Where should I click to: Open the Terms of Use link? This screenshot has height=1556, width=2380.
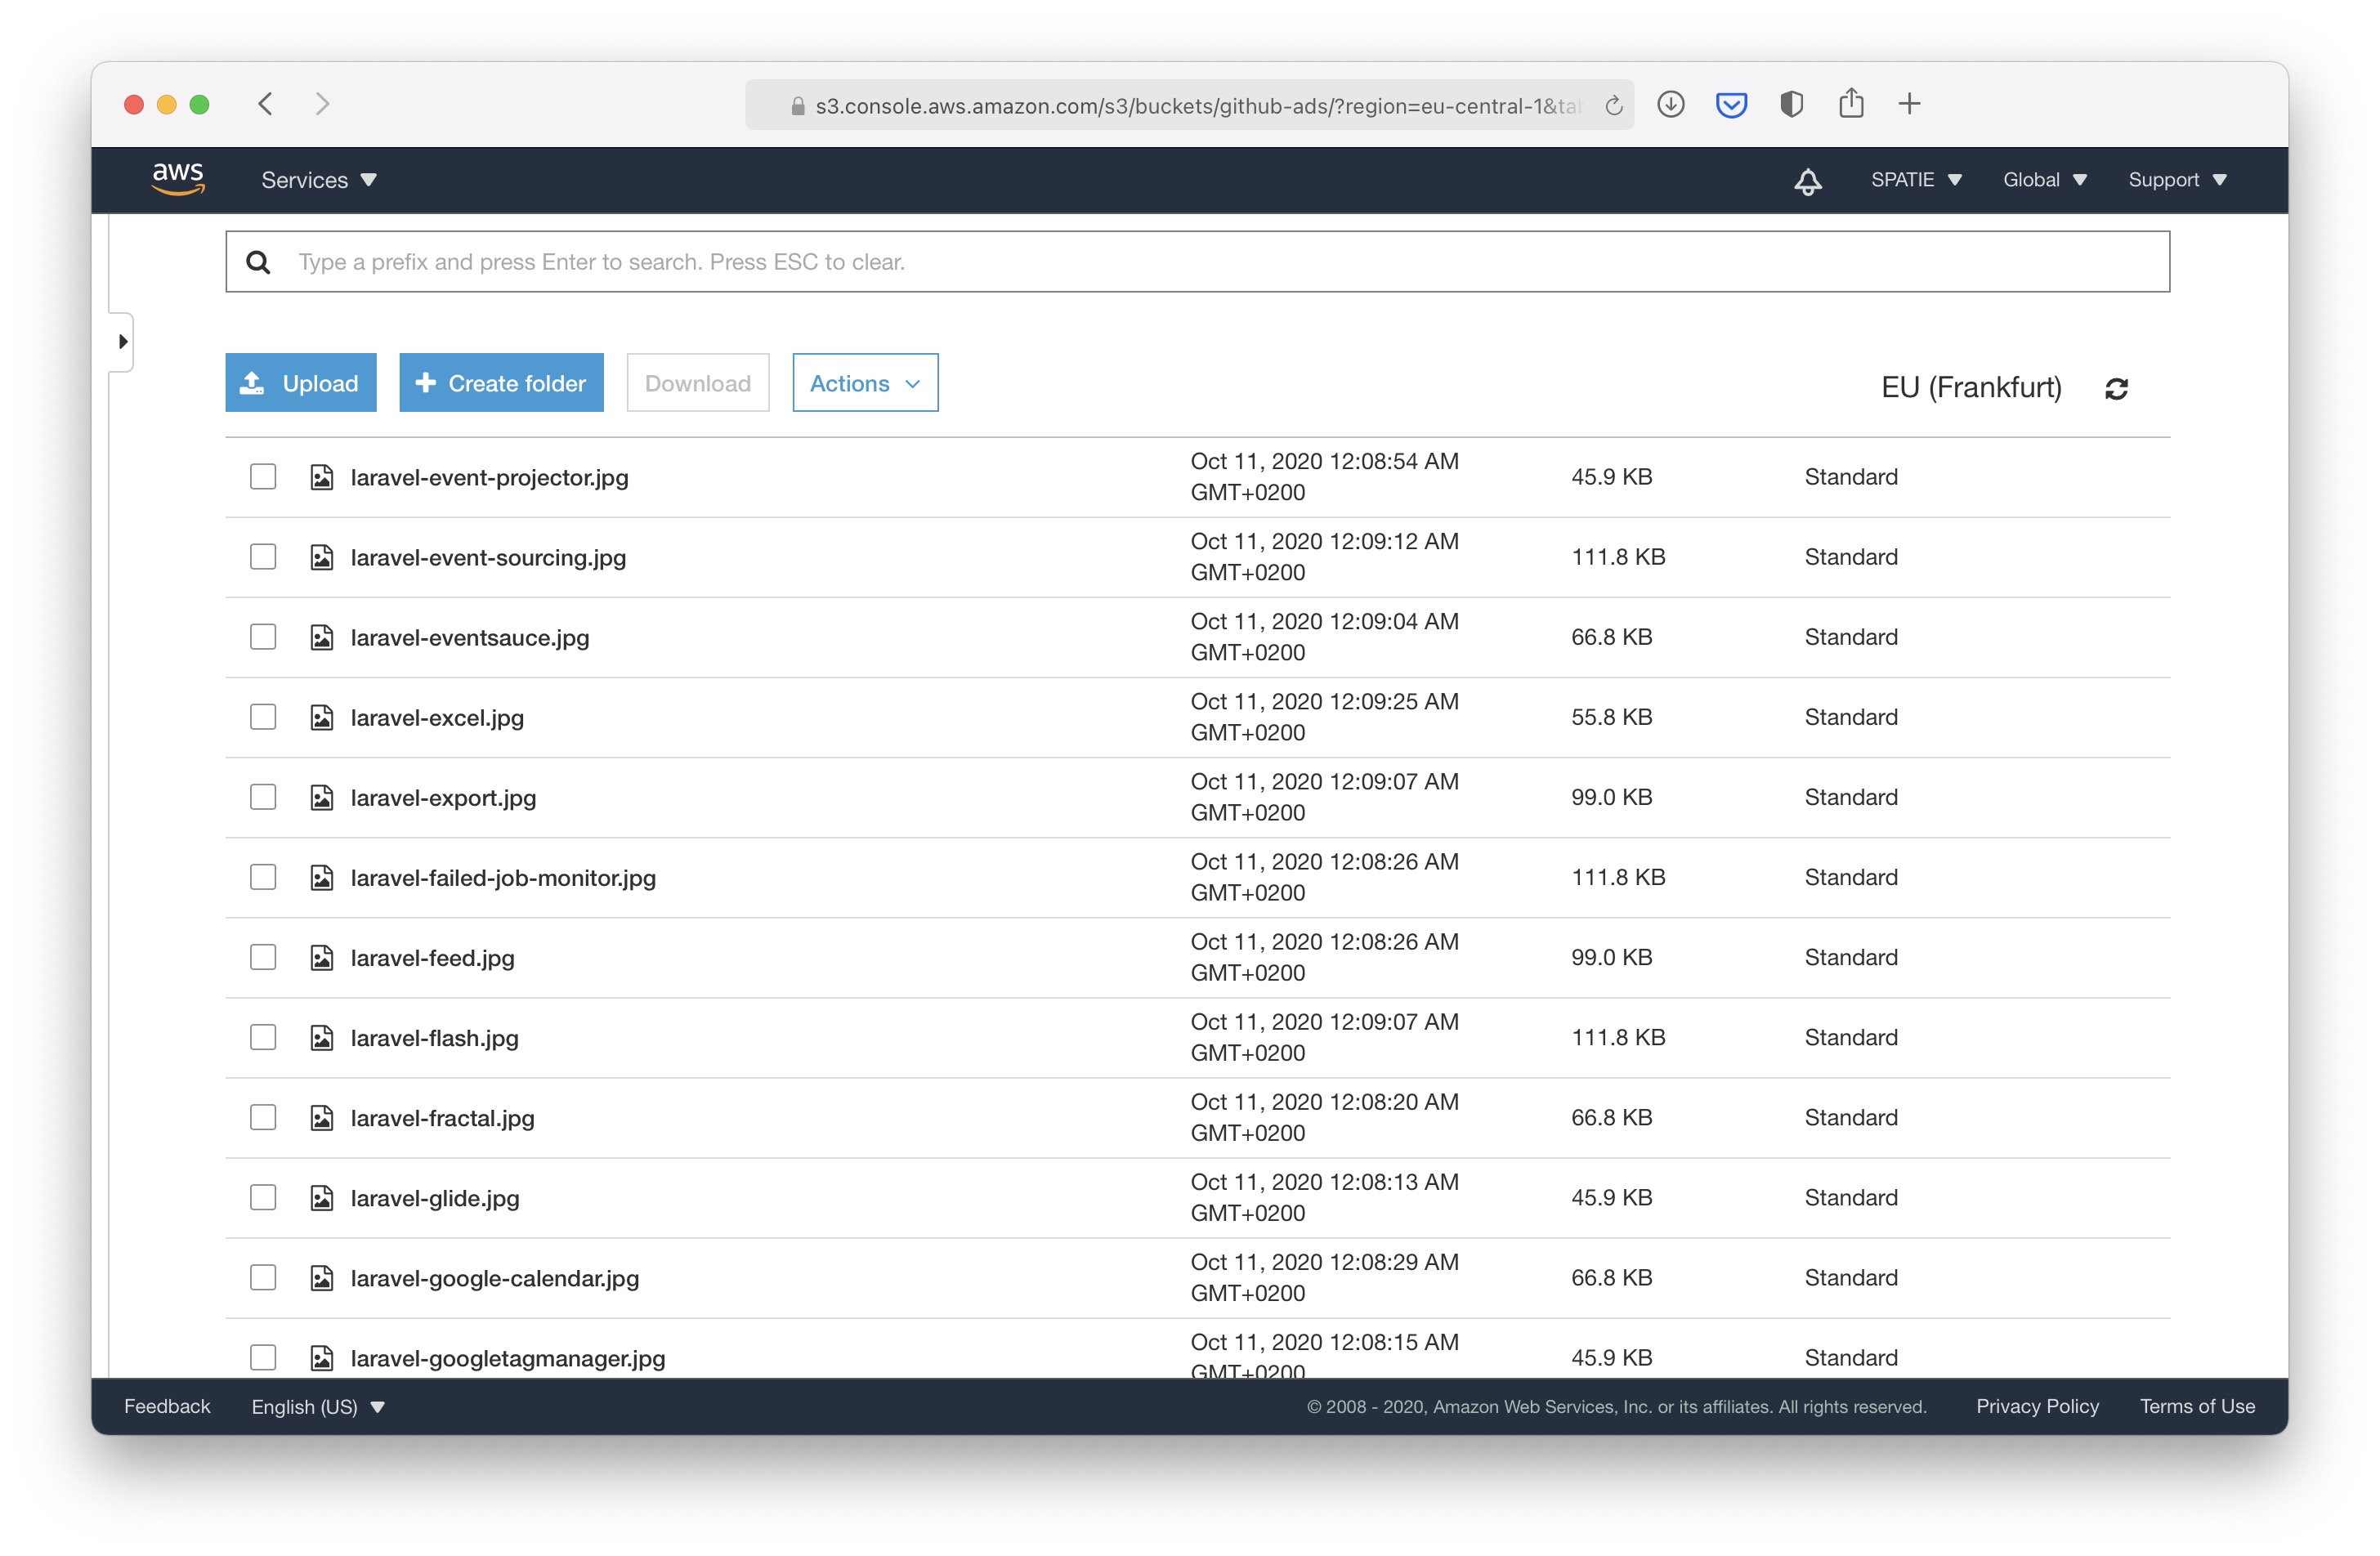click(x=2197, y=1406)
